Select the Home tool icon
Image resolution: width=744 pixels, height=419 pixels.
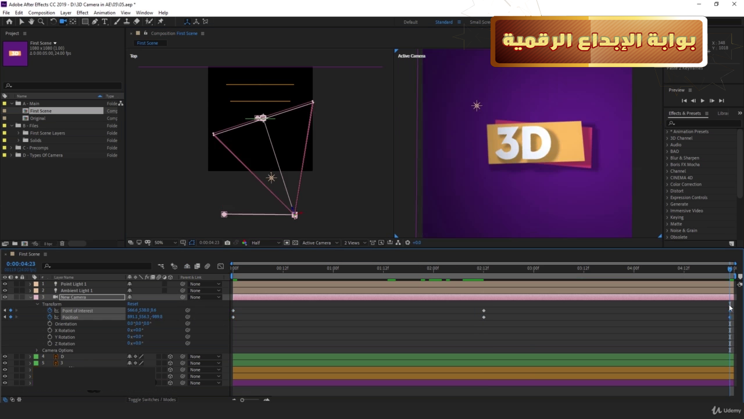(9, 22)
